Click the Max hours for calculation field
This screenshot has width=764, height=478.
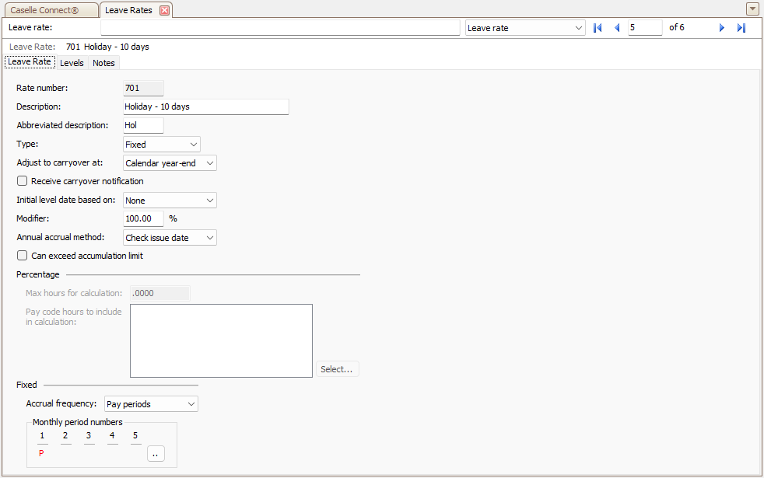[159, 293]
